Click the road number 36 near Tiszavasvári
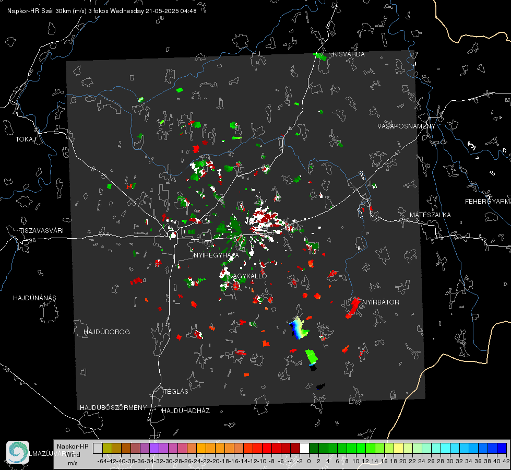The width and height of the screenshot is (511, 470). point(32,240)
